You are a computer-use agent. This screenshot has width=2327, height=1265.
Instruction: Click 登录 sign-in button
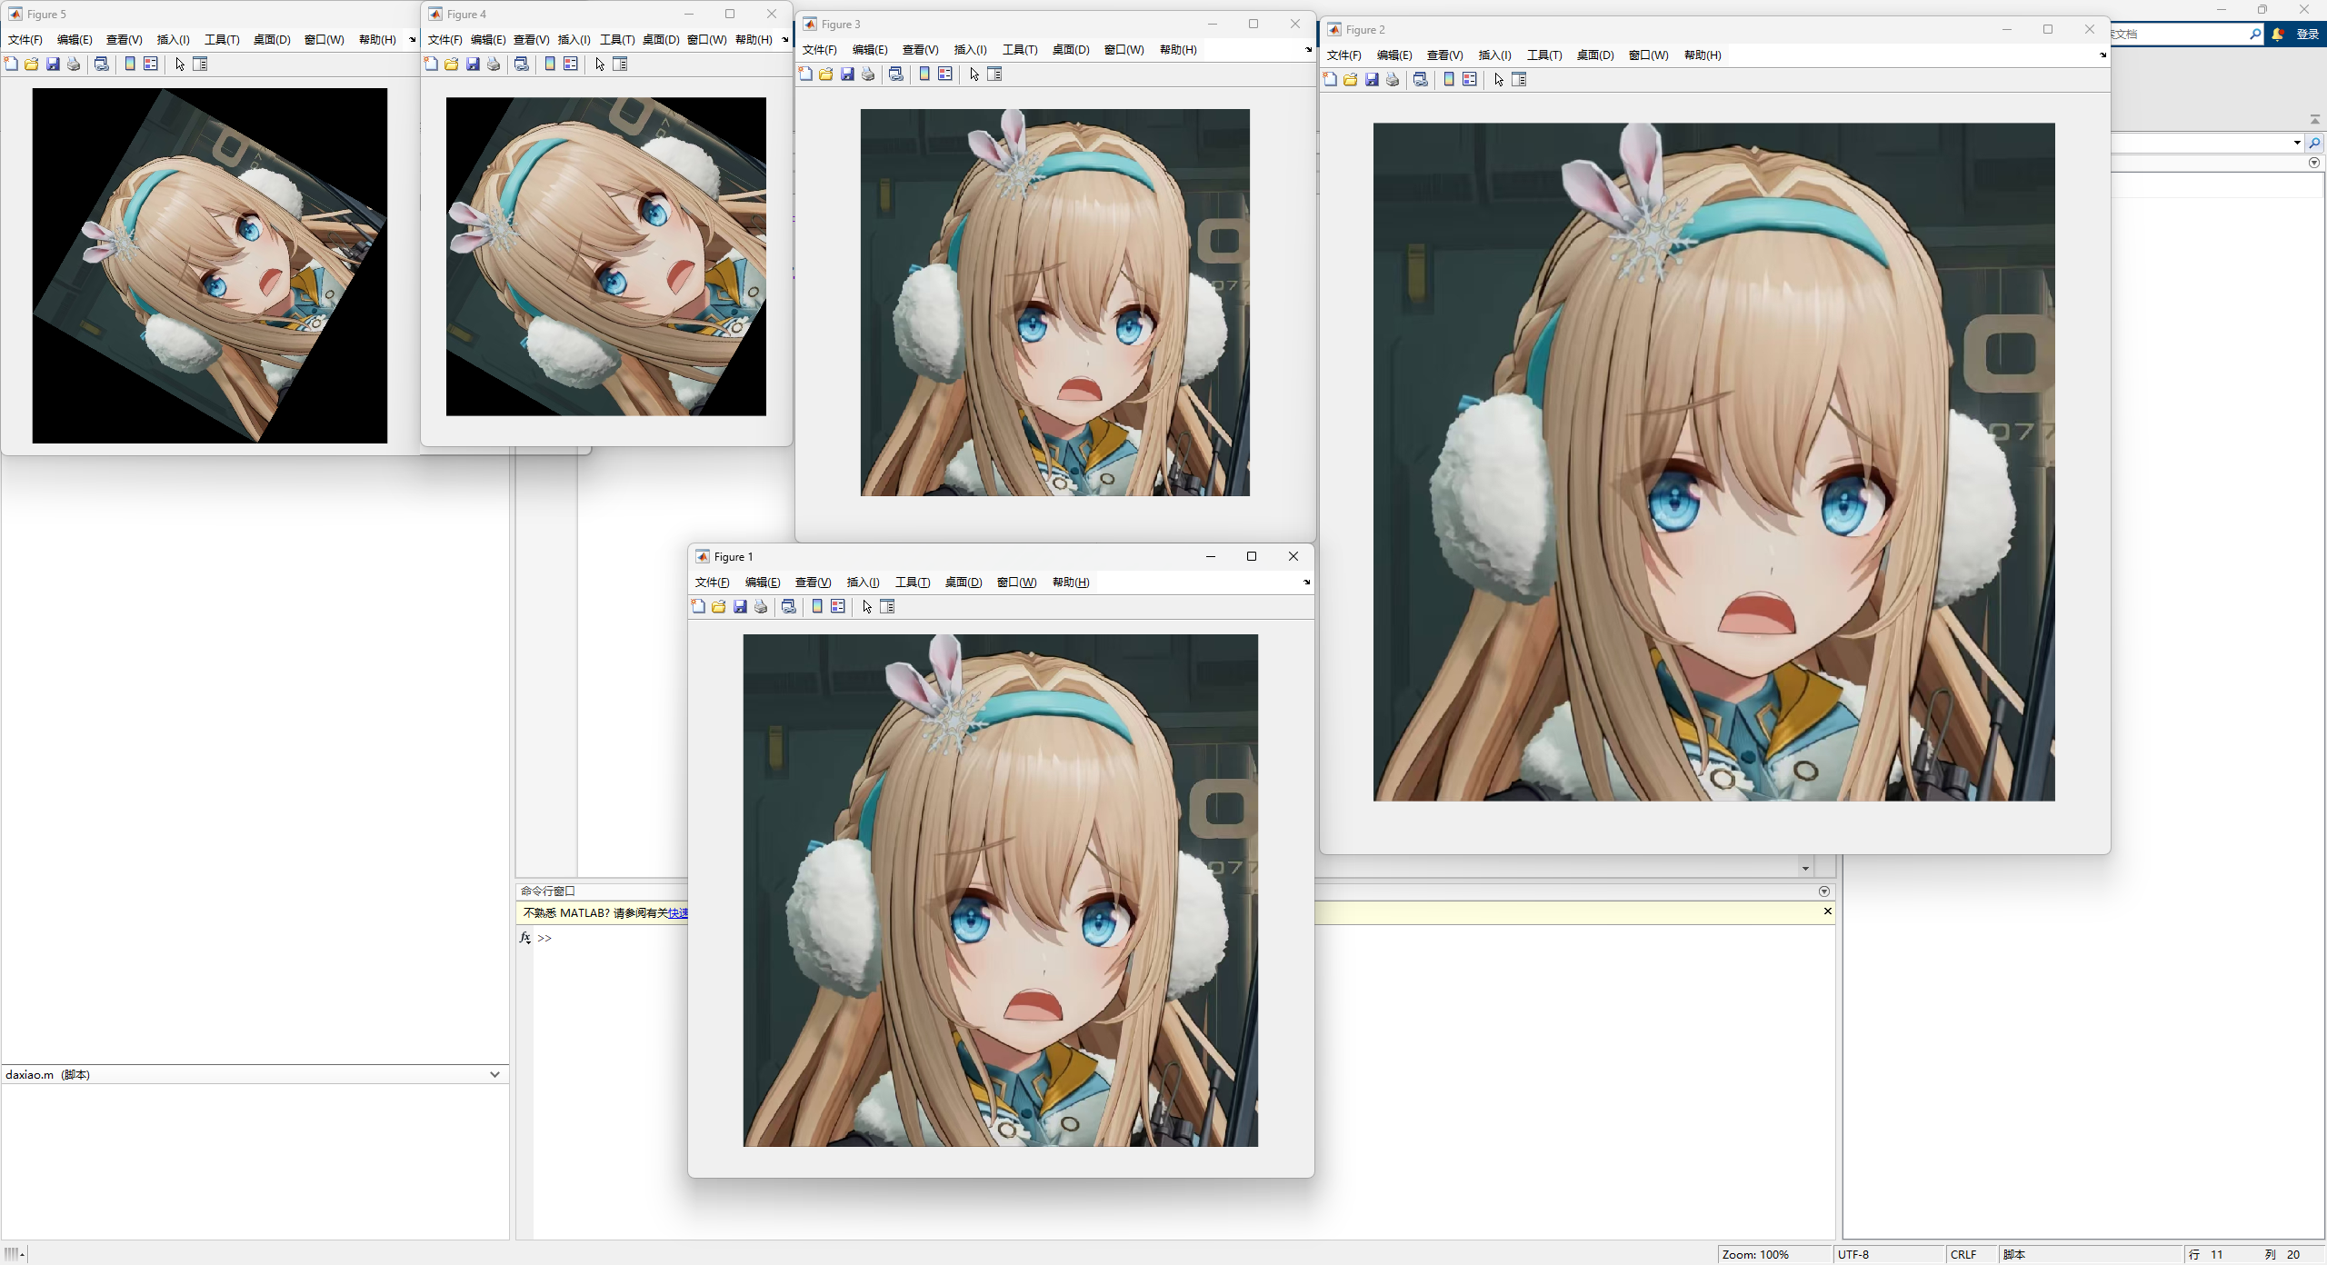[2307, 35]
